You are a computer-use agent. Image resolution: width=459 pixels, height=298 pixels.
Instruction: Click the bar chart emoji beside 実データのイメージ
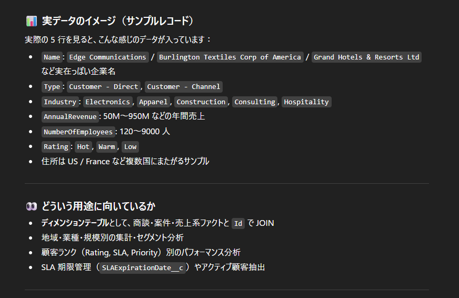(x=32, y=21)
